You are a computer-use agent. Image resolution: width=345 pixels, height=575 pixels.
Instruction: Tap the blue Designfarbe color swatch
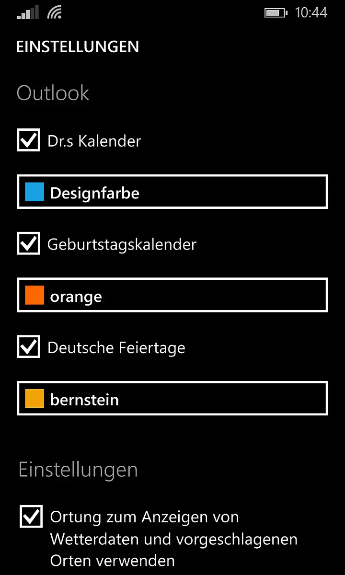point(34,191)
